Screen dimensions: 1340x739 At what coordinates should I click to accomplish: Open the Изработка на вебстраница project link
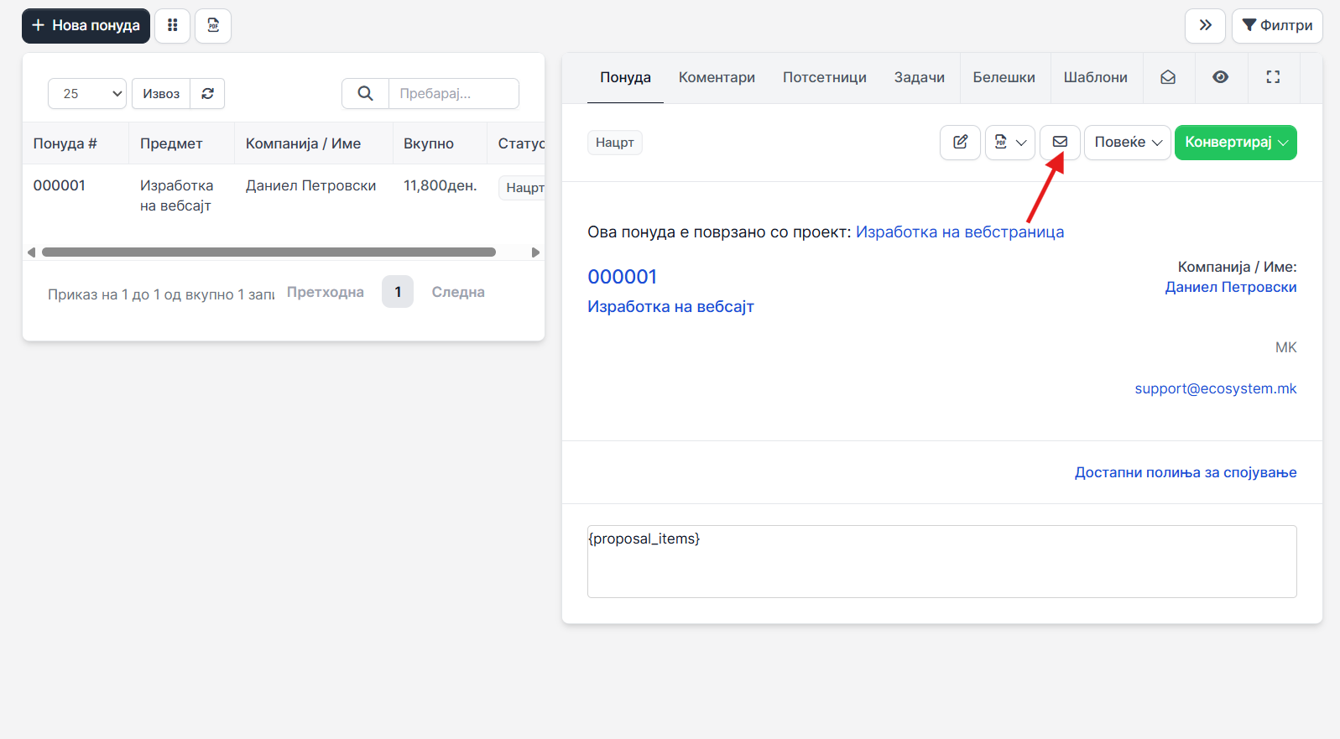[959, 232]
